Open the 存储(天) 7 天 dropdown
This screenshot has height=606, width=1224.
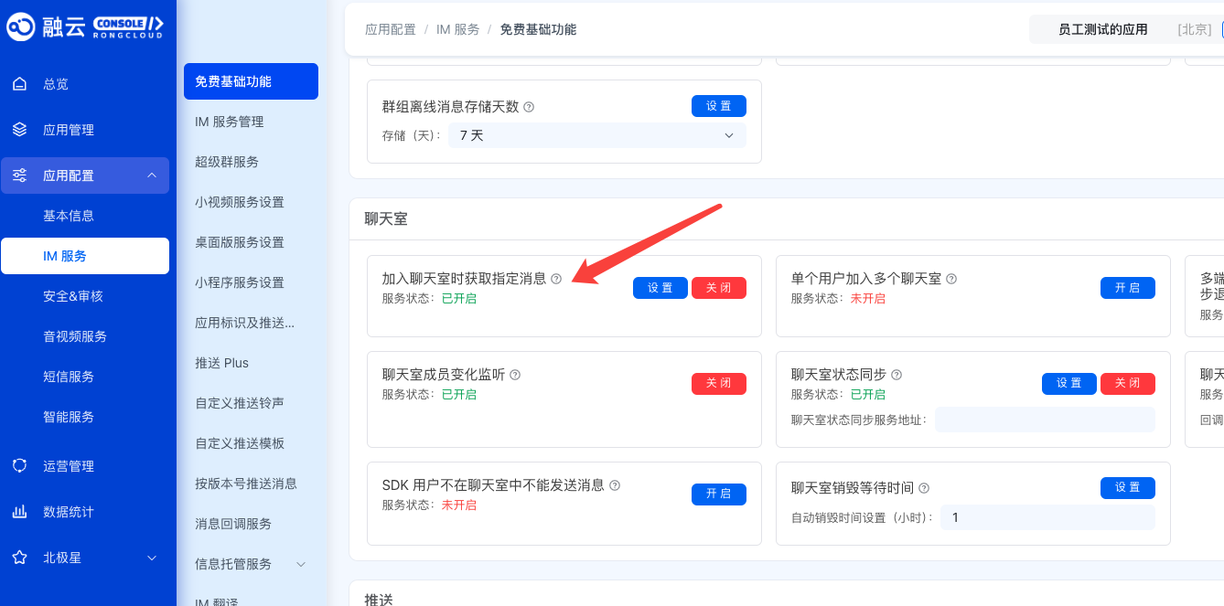click(596, 135)
